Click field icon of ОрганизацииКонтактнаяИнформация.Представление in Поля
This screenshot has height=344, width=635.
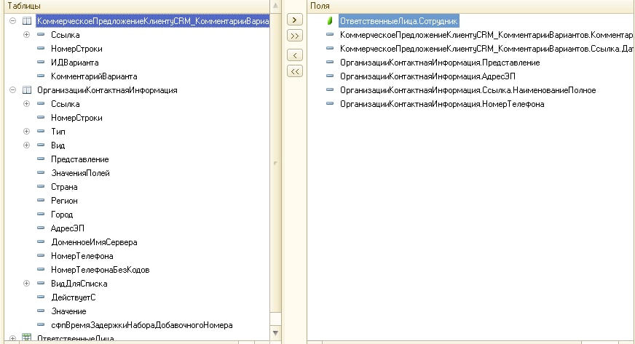pyautogui.click(x=330, y=63)
